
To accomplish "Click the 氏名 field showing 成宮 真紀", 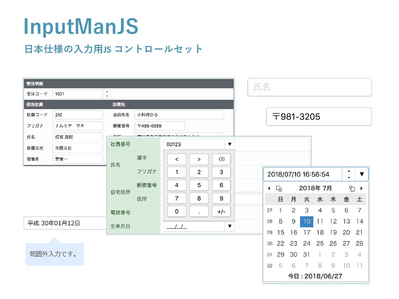I will [78, 137].
